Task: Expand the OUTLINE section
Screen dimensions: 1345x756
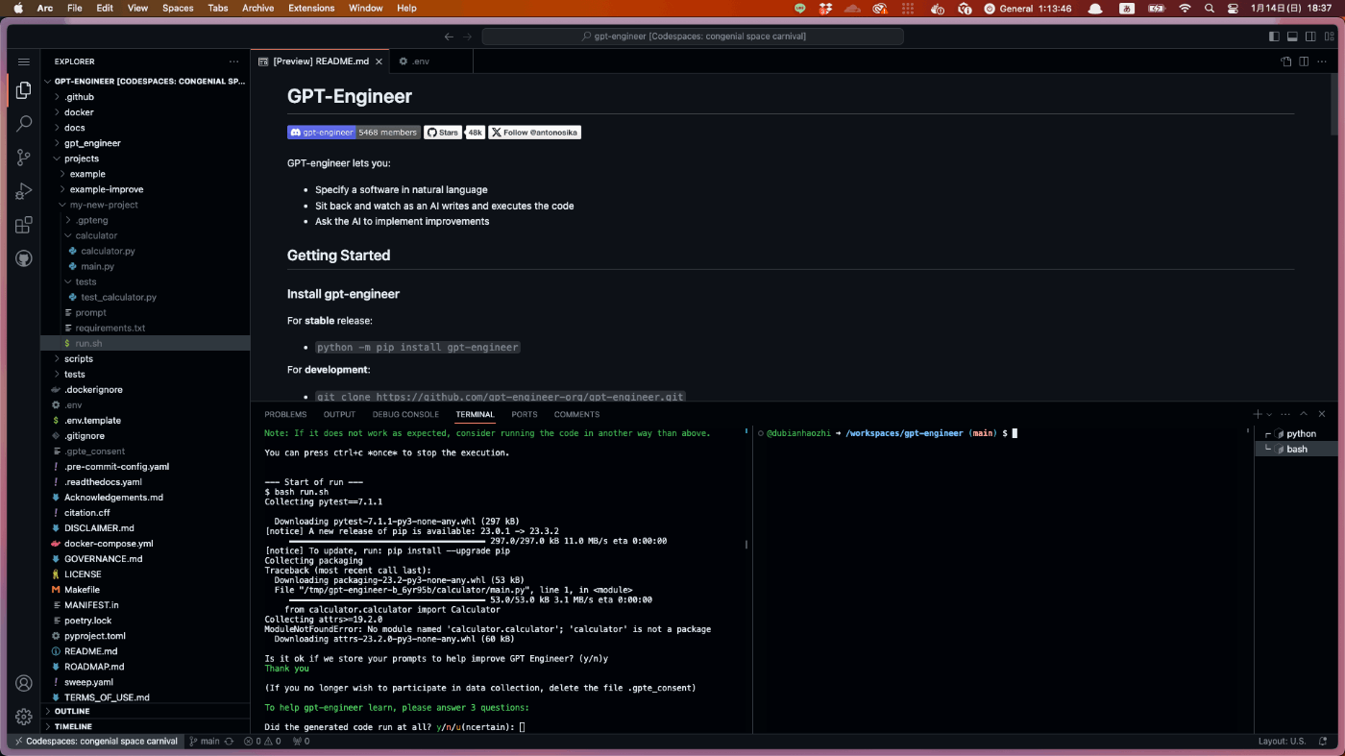Action: [x=145, y=711]
